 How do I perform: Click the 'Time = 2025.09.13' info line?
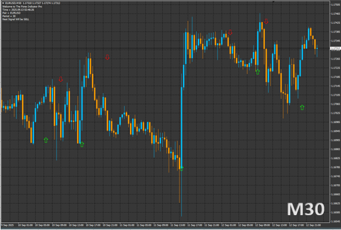click(18, 10)
